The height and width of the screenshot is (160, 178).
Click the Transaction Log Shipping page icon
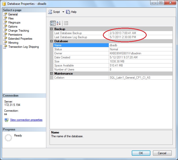pos(5,47)
